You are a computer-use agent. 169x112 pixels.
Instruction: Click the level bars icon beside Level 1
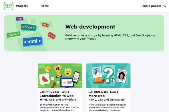click(x=42, y=92)
